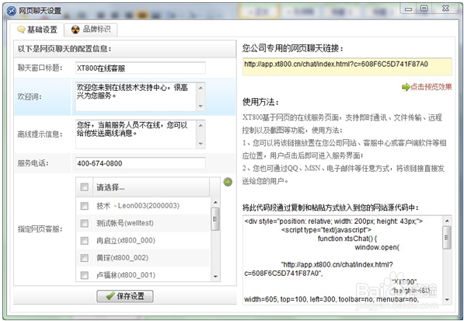Click the 请选择... list header
This screenshot has height=321, width=464.
[152, 187]
